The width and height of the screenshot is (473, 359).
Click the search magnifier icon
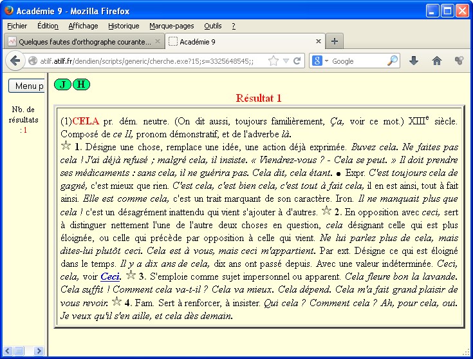click(393, 61)
